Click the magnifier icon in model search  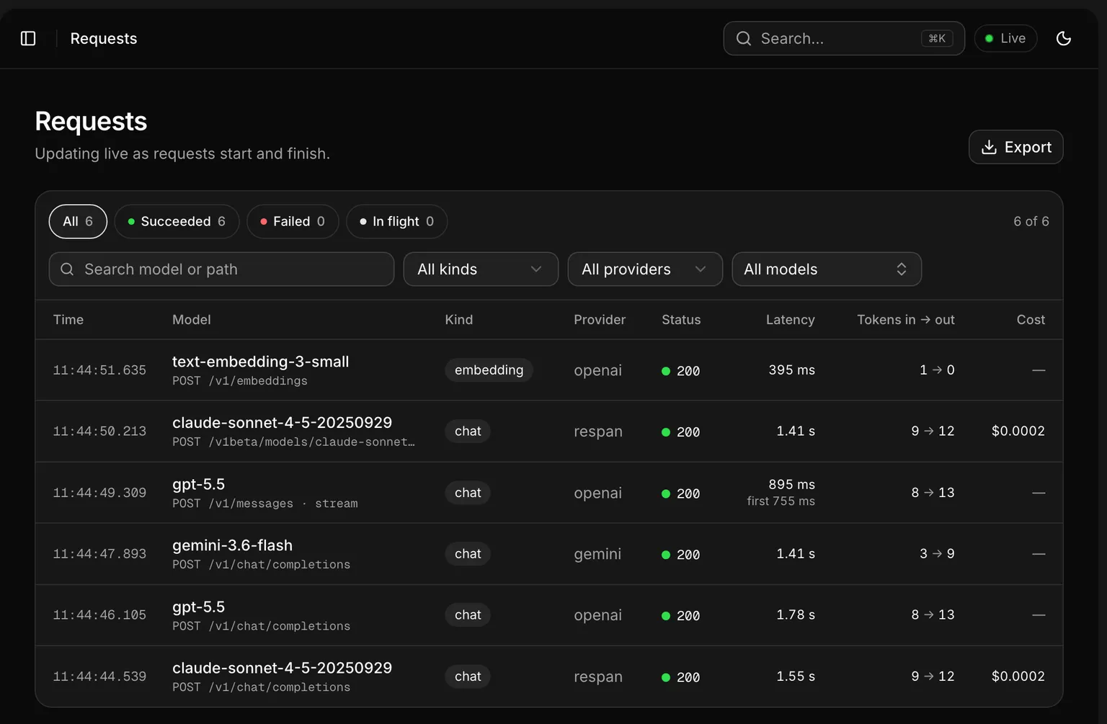tap(67, 269)
